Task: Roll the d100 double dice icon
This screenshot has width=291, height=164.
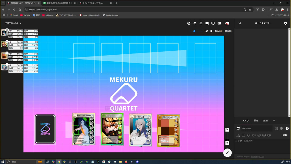Action: click(269, 135)
